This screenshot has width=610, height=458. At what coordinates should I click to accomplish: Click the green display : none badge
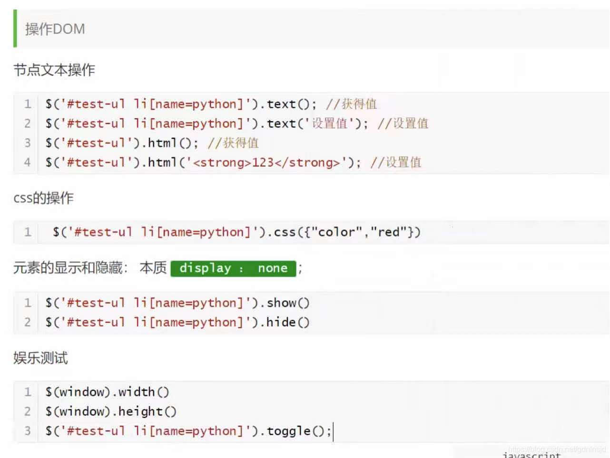click(233, 268)
